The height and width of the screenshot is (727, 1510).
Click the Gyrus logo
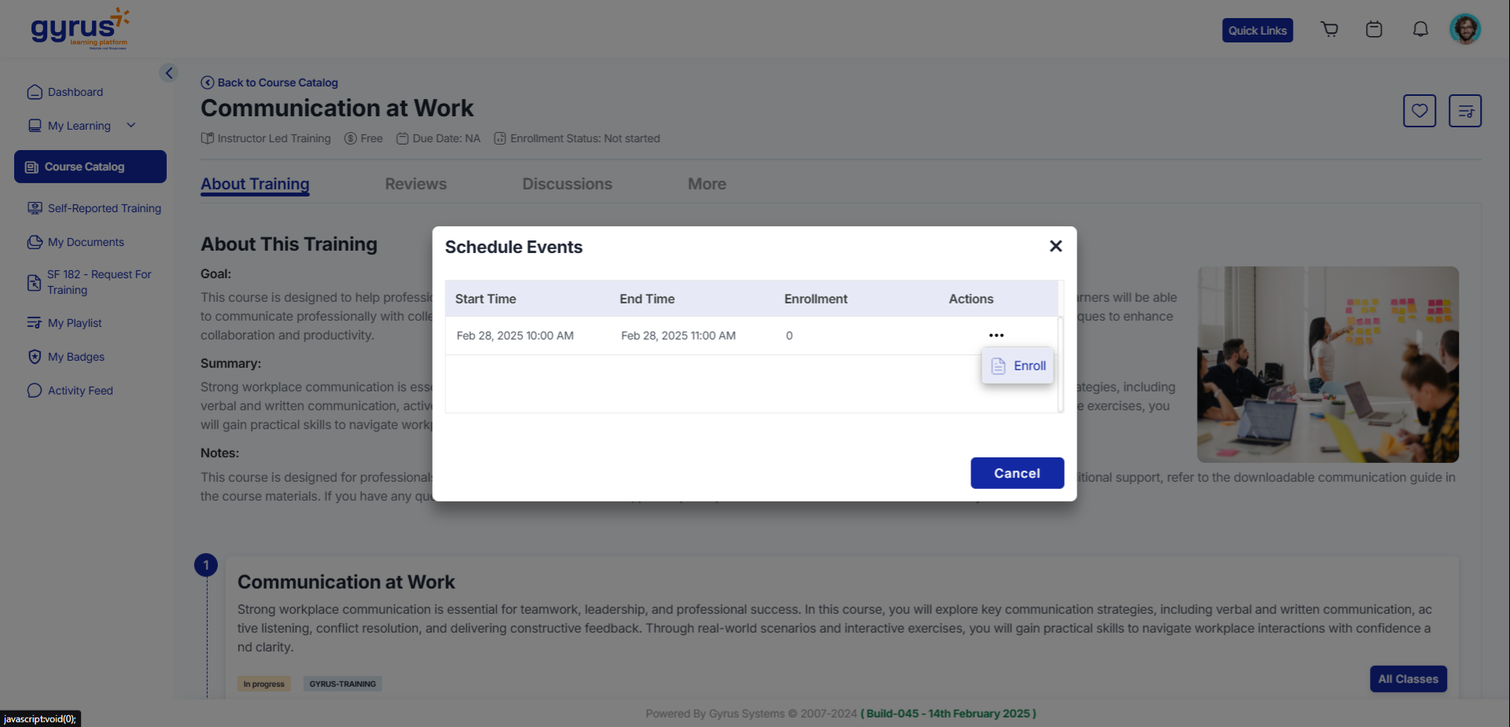pos(79,29)
